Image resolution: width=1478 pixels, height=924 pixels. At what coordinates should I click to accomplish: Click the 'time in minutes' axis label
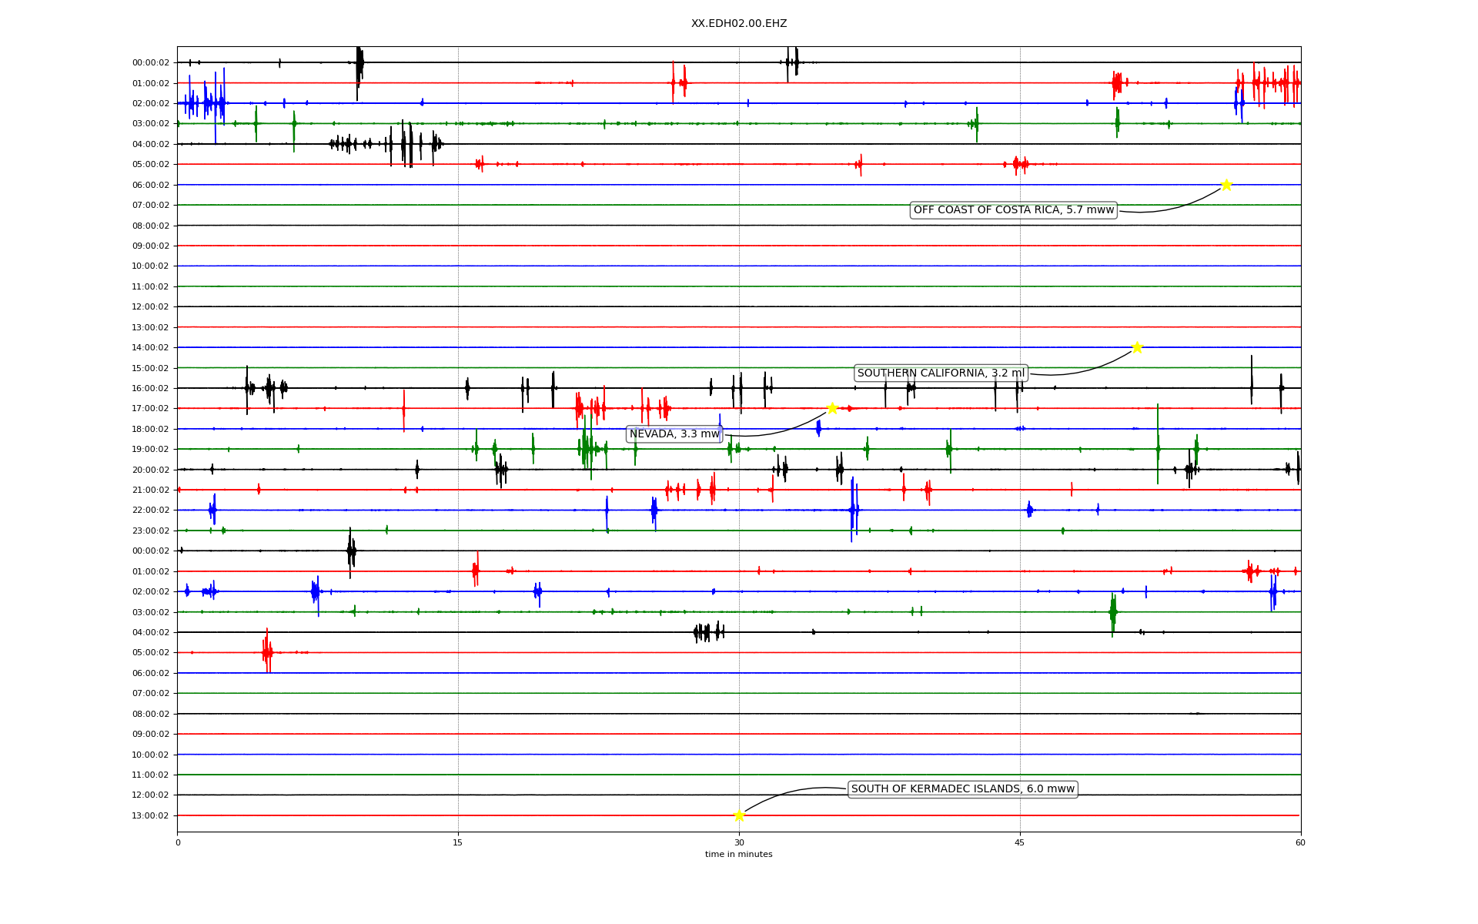(739, 855)
